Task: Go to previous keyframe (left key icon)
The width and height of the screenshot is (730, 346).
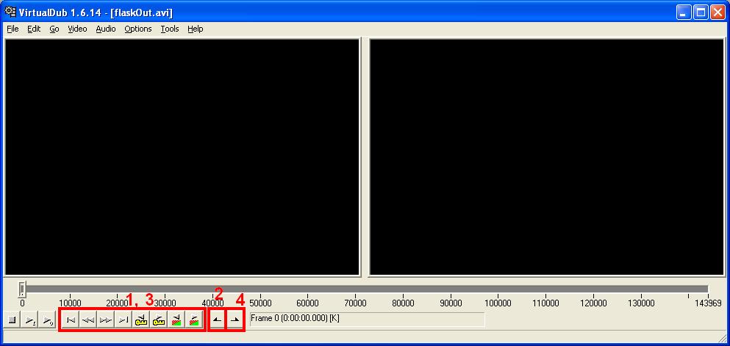Action: 141,320
